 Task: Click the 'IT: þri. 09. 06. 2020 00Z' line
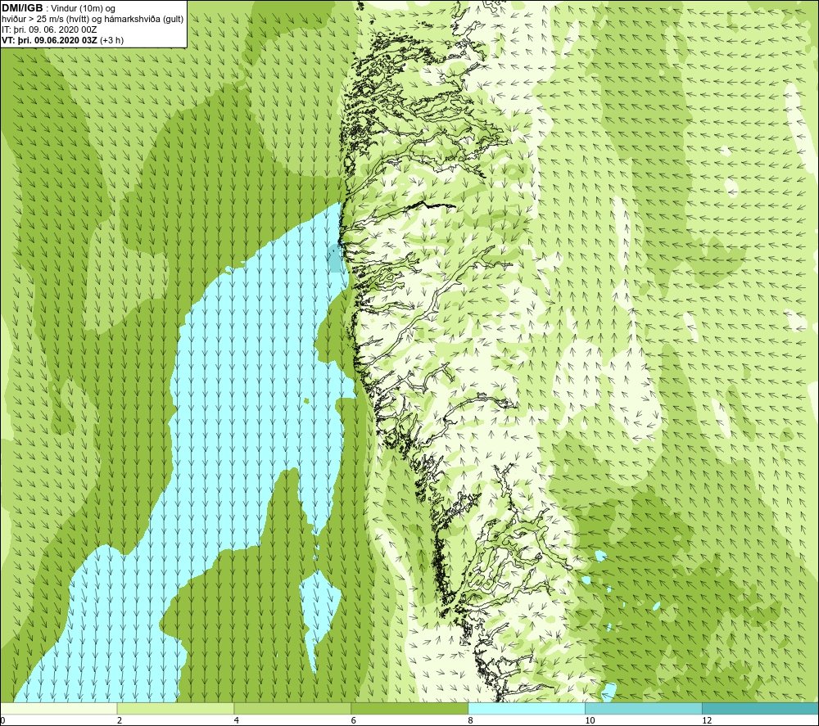[49, 29]
